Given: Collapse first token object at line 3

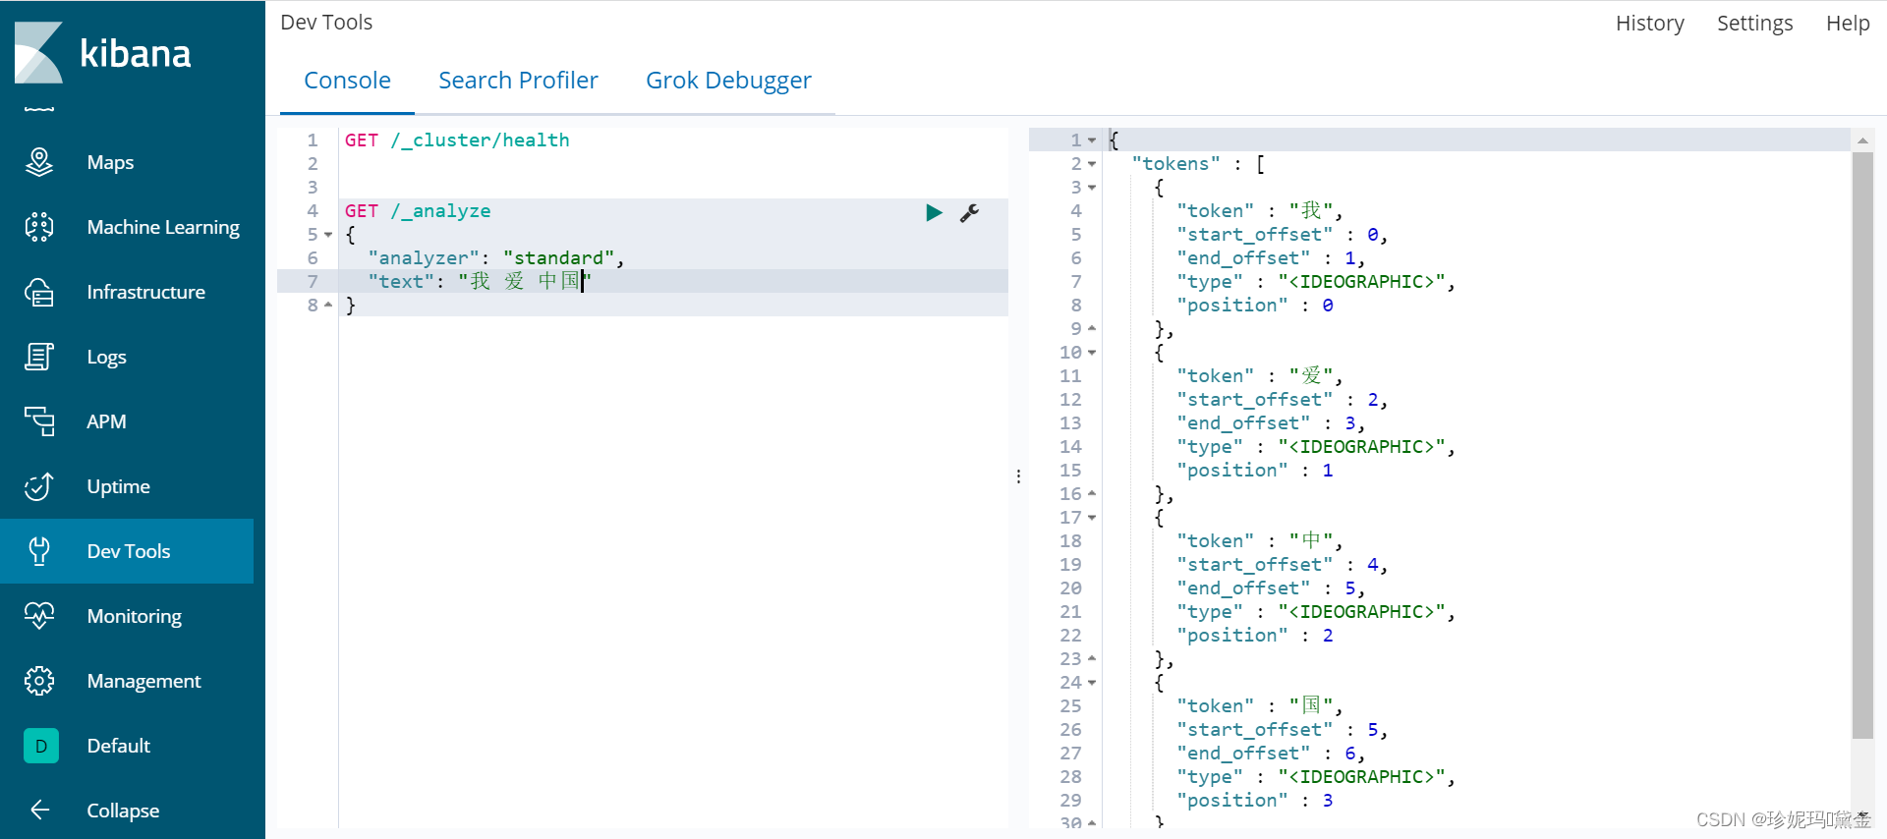Looking at the screenshot, I should click(1092, 188).
